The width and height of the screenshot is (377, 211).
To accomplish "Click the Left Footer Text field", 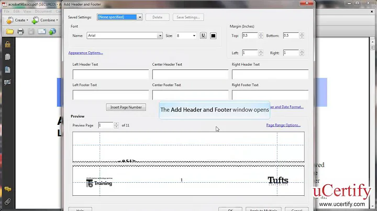I will pos(110,95).
